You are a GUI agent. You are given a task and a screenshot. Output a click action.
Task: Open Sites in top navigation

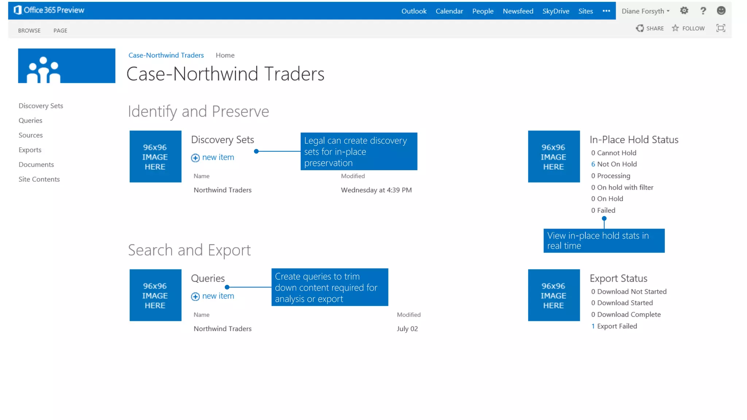click(x=586, y=11)
